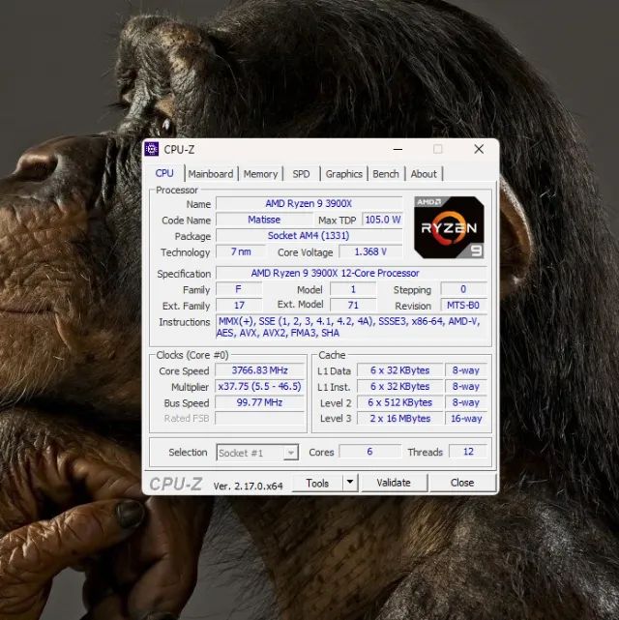The image size is (619, 620).
Task: Click the Threads value 12
Action: (x=468, y=452)
